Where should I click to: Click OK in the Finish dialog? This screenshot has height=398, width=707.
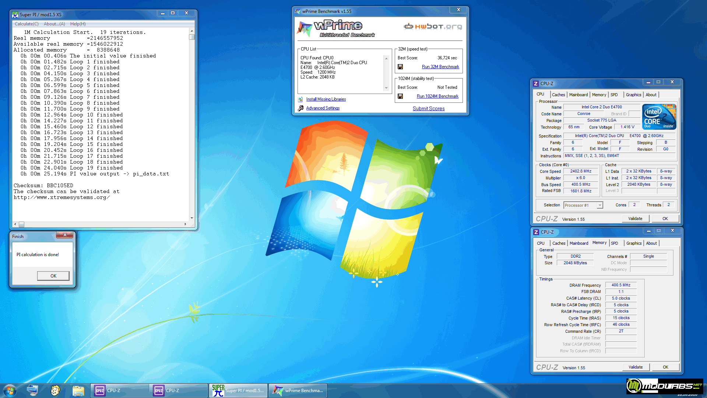(53, 276)
